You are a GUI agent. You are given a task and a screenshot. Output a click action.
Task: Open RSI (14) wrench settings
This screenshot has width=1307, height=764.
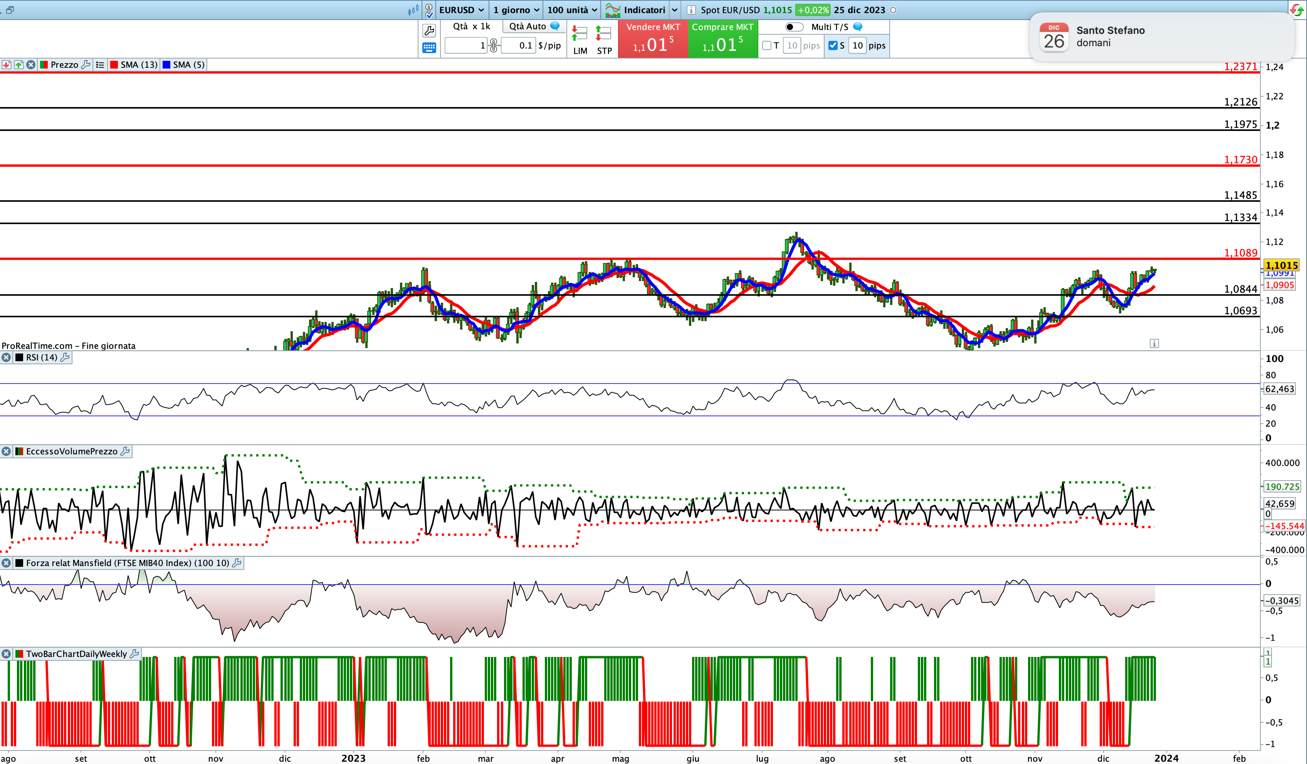65,358
